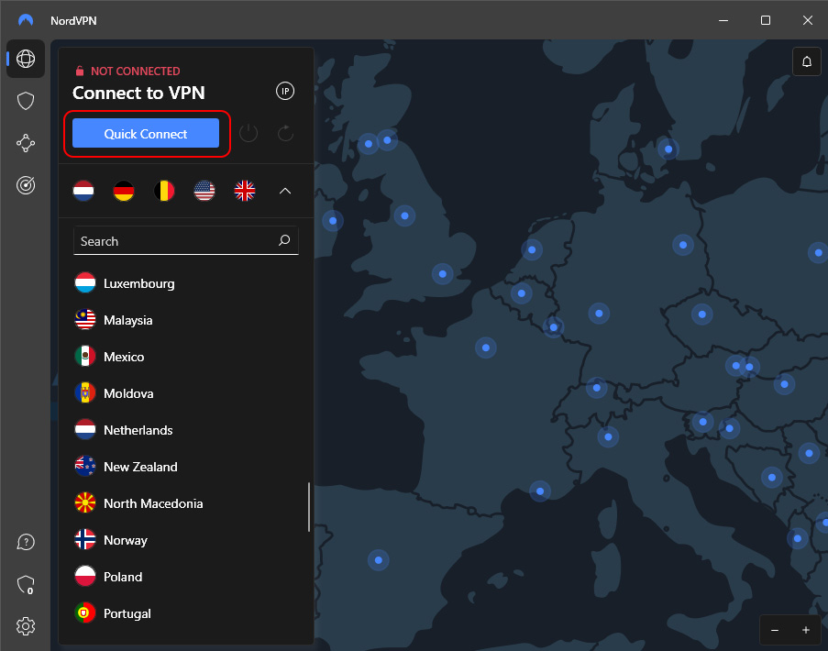
Task: Click the country list scrollbar thumb
Action: point(309,507)
